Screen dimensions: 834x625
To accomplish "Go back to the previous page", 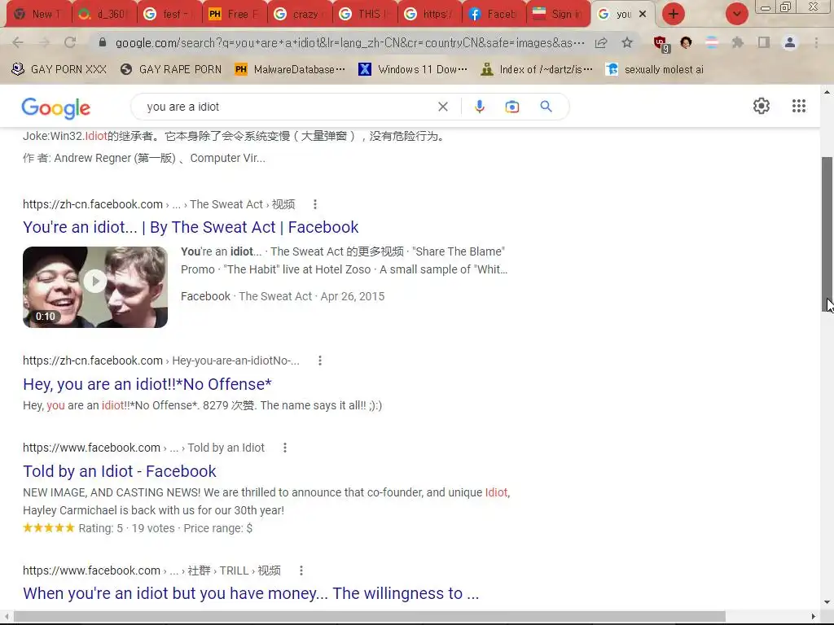I will [18, 42].
